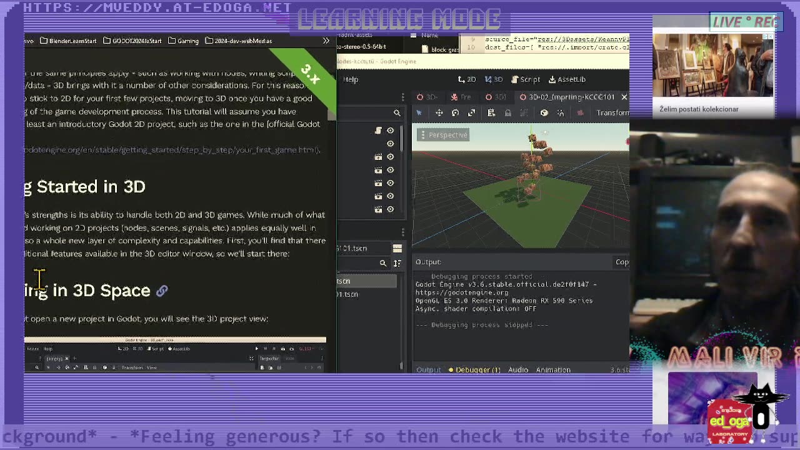Select the 3D1 scene tab
The image size is (800, 450).
496,97
